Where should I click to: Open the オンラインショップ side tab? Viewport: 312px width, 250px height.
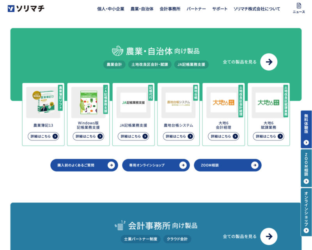pos(306,212)
